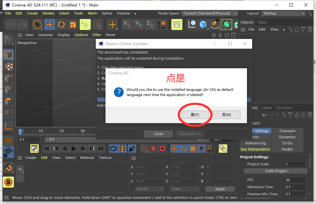Enable Axis mode L-shaped icon
This screenshot has width=316, height=204.
(8, 126)
